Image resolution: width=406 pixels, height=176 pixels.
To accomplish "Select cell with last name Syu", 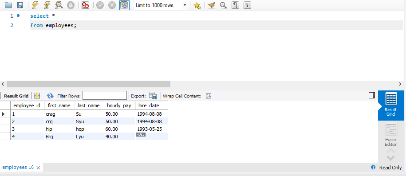I will pos(89,121).
